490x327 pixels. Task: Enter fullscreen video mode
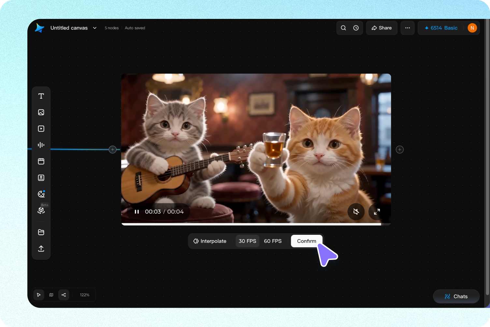click(x=377, y=212)
